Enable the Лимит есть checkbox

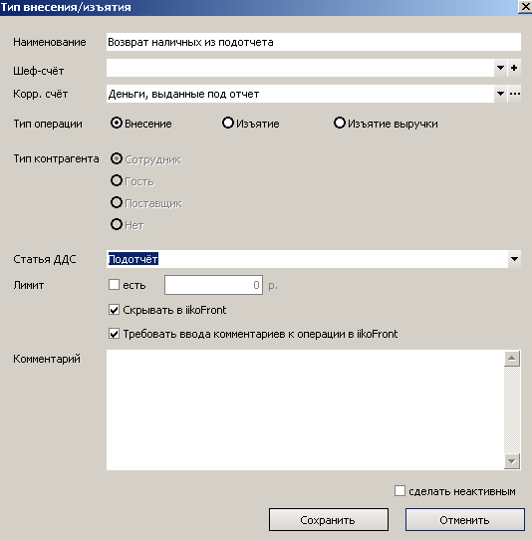point(114,285)
